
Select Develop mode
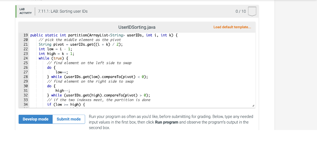click(36, 119)
